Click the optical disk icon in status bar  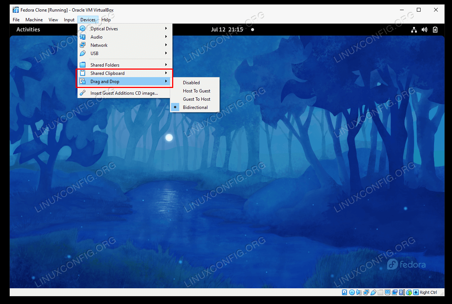coord(352,292)
